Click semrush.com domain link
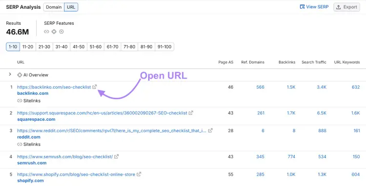Image resolution: width=366 pixels, height=186 pixels. pos(32,163)
